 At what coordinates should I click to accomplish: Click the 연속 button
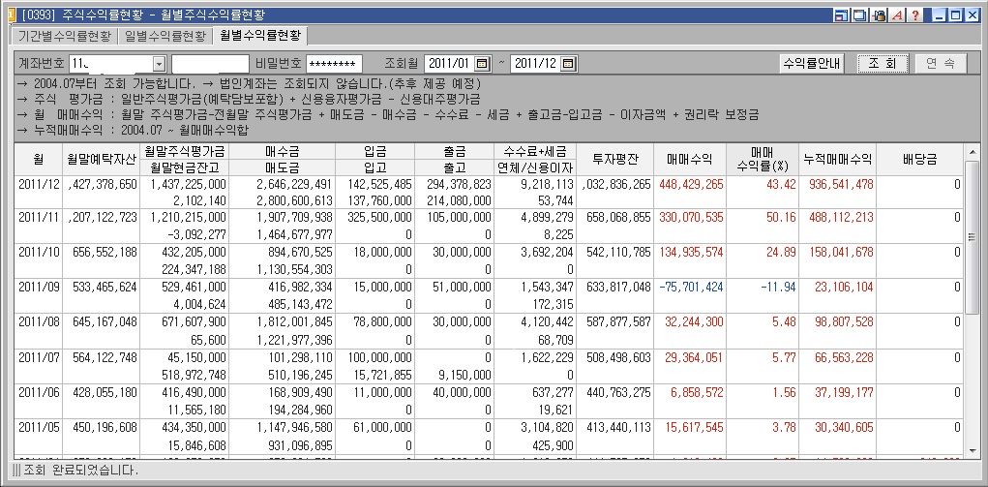click(941, 63)
